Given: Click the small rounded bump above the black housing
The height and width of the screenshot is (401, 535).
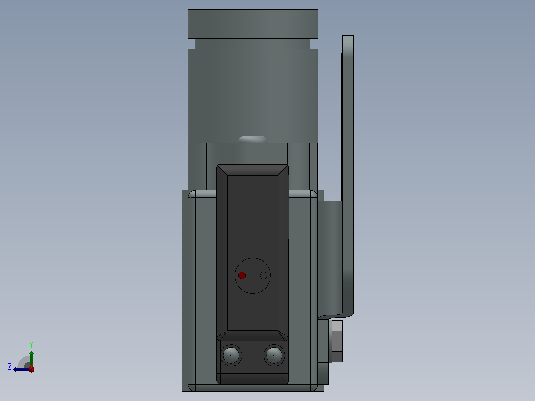Looking at the screenshot, I should tap(253, 139).
